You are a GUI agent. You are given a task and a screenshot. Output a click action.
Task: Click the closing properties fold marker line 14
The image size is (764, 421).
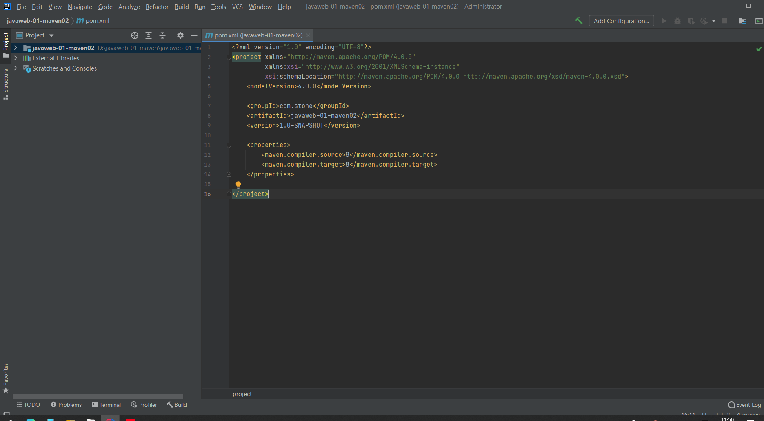[229, 174]
